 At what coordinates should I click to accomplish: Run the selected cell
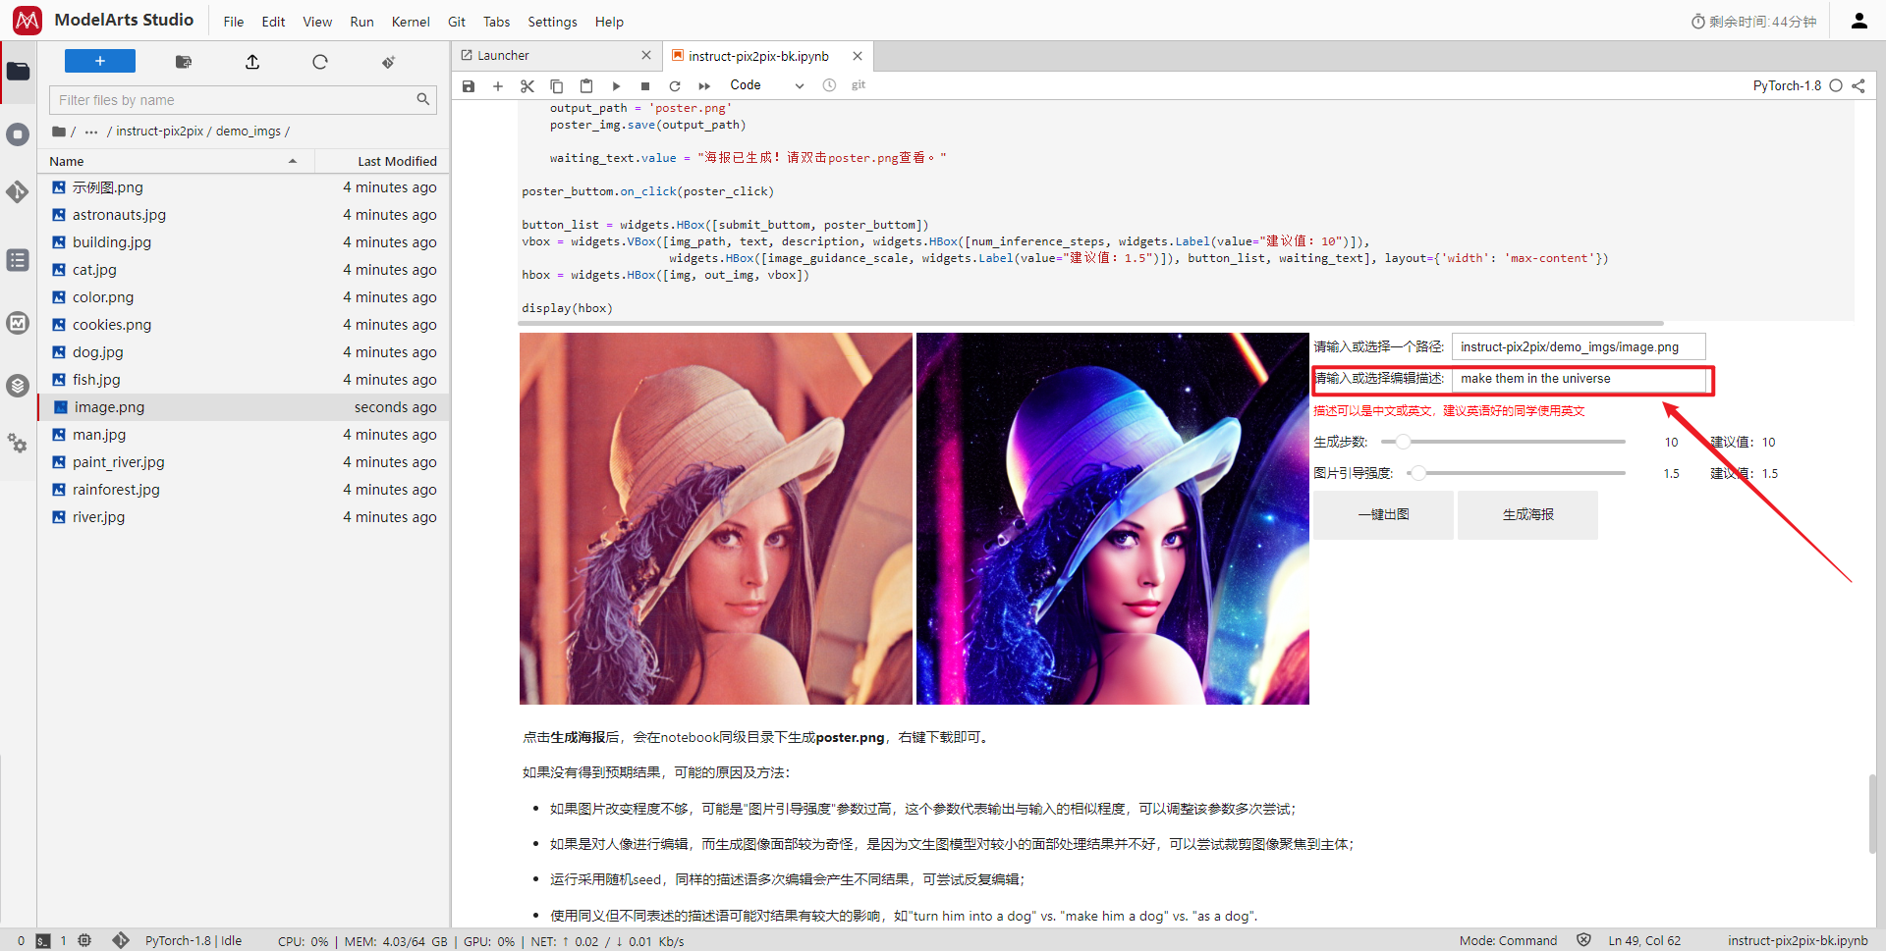616,86
